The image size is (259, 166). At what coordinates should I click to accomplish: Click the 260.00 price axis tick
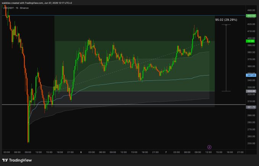coord(251,136)
